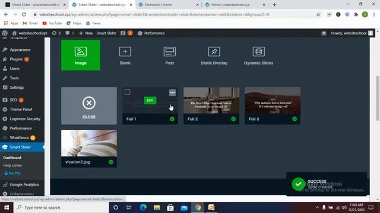
Task: Open Howdy, websiteschool account menu
Action: pyautogui.click(x=351, y=33)
